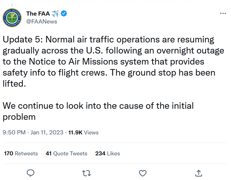This screenshot has height=180, width=231.
Task: Click the airplane emoji beside The FAA
Action: [x=55, y=14]
